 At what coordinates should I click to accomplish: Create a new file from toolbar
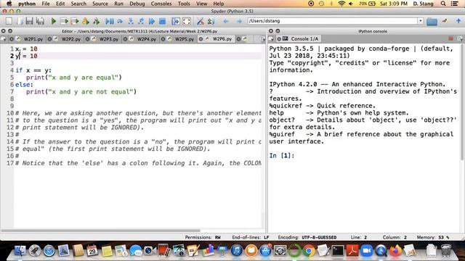(x=9, y=21)
